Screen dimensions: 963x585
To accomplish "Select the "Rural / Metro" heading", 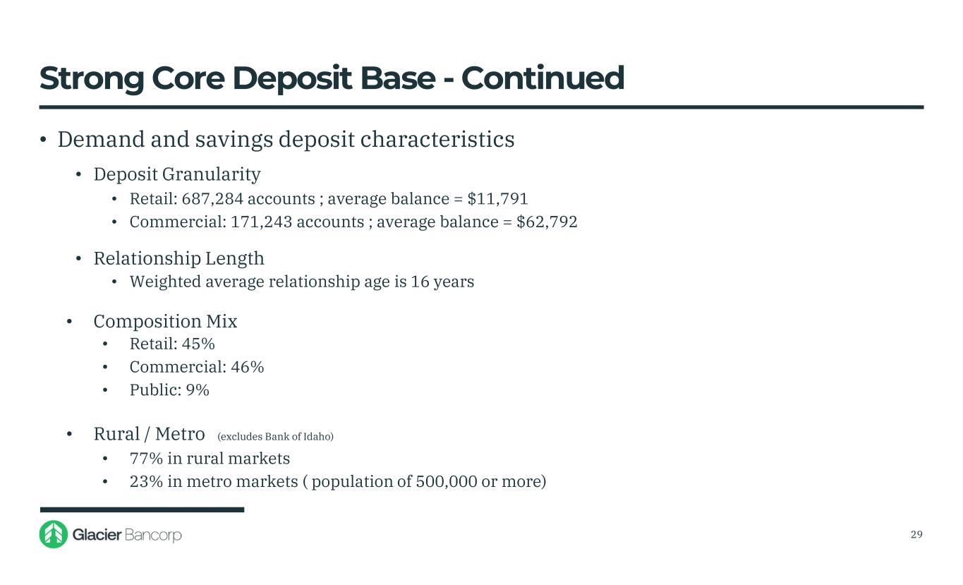I will coord(150,433).
